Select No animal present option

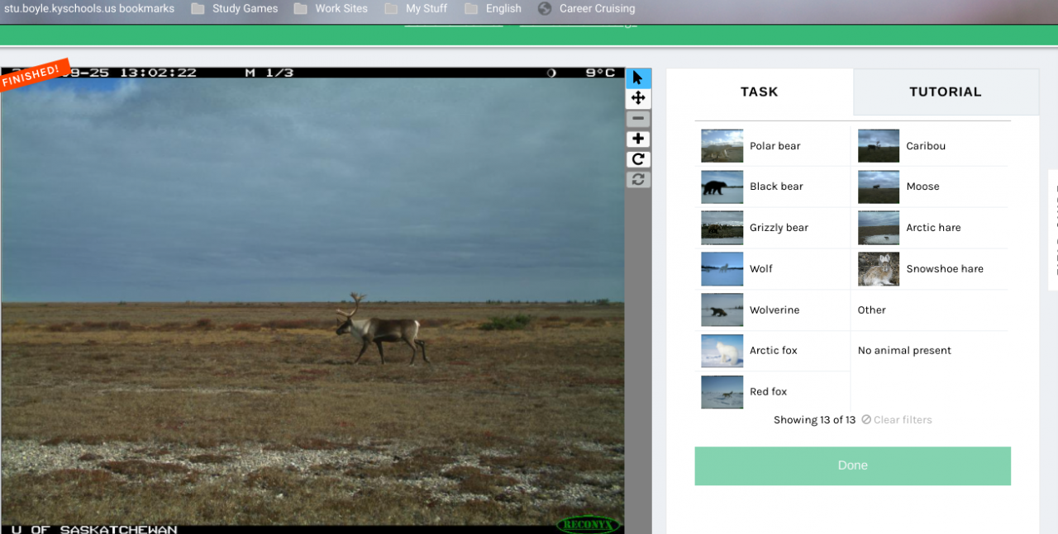(x=930, y=351)
